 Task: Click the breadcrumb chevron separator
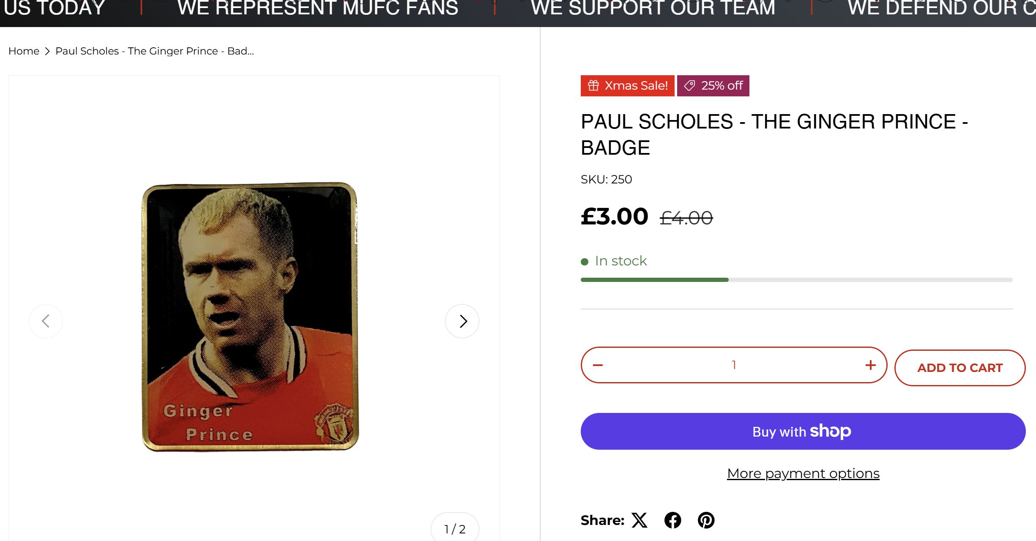tap(47, 51)
